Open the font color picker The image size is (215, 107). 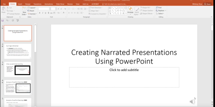(64, 13)
